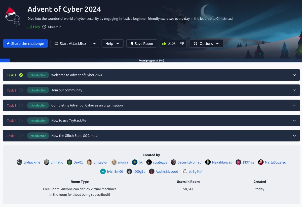Click the thumbs down dislike icon

click(x=182, y=43)
